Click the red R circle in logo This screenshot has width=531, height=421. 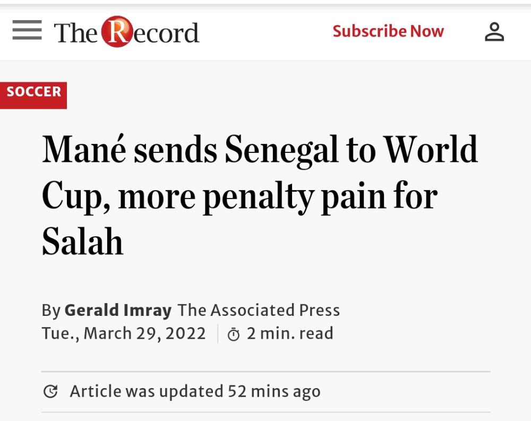coord(116,32)
